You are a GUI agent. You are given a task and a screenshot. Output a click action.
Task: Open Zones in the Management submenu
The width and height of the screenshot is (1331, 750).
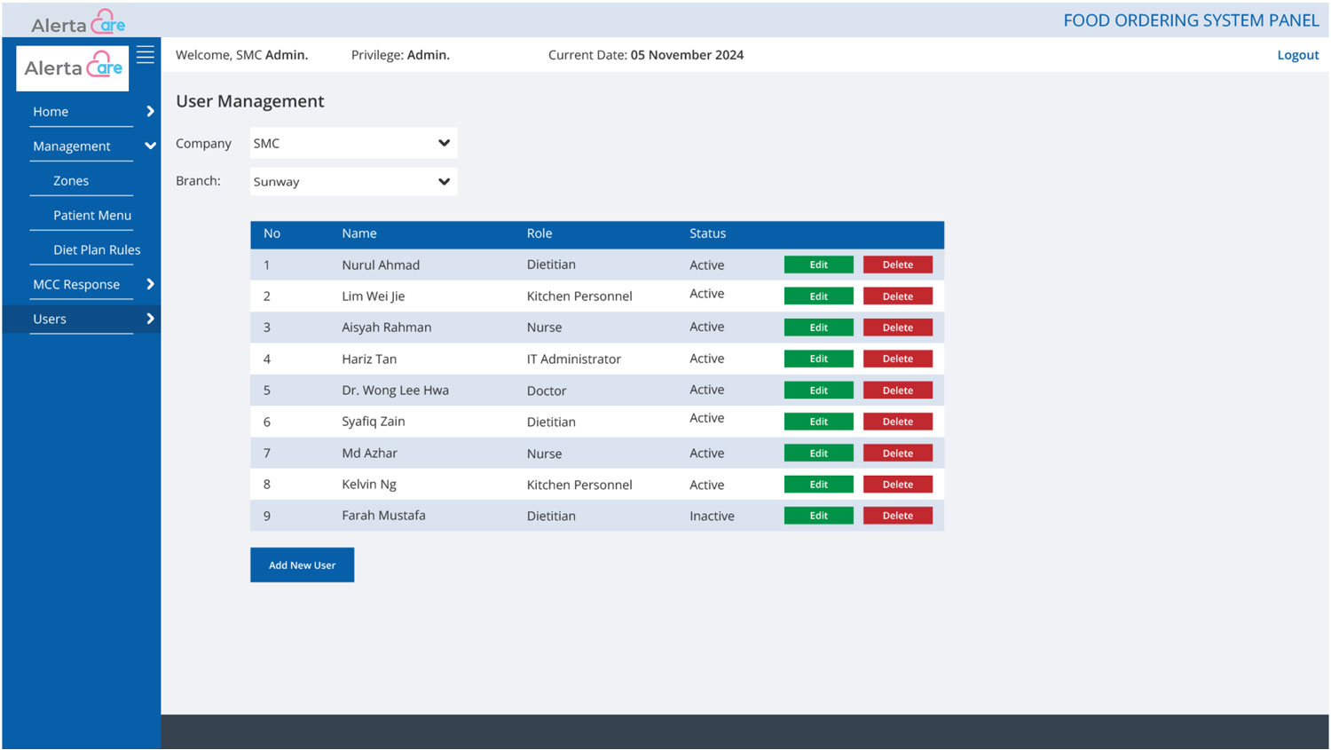click(x=71, y=181)
